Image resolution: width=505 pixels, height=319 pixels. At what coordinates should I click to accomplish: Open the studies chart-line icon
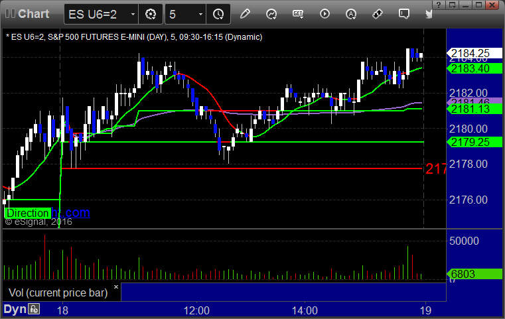tap(271, 14)
